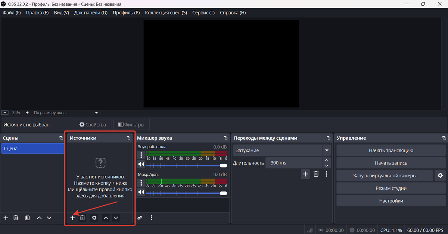Mute the Микр./доп. audio channel
Image resolution: width=448 pixels, height=234 pixels.
pyautogui.click(x=141, y=193)
